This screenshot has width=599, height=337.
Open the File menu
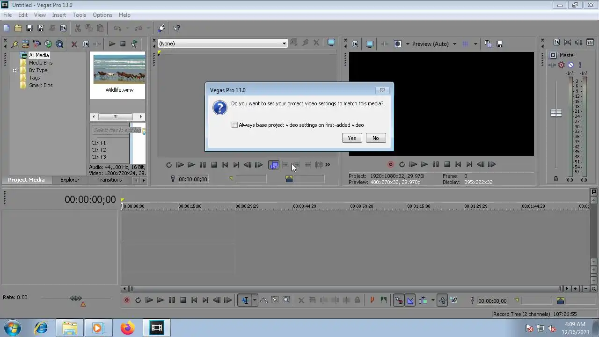7,15
